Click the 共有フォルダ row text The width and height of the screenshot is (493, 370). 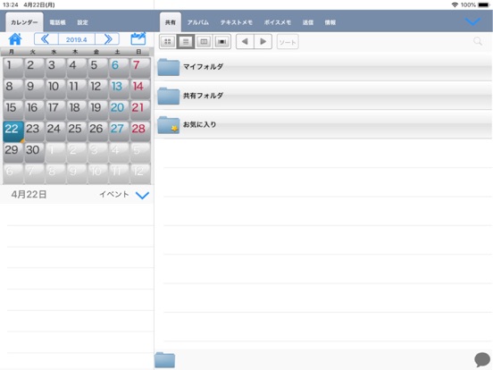coord(203,96)
